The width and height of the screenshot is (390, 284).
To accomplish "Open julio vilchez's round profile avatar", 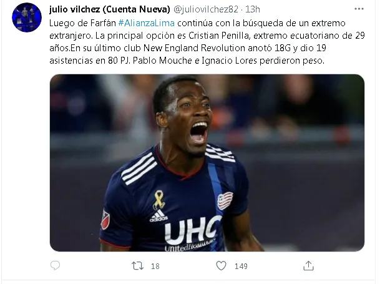I will click(27, 17).
